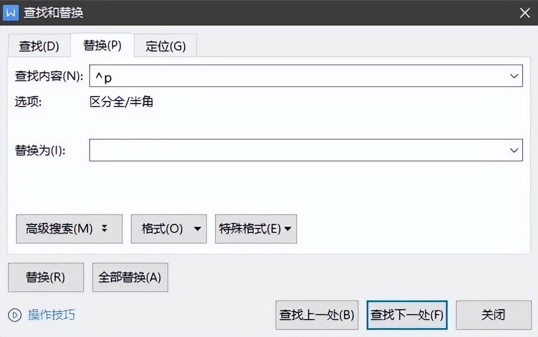The height and width of the screenshot is (337, 538).
Task: Open the 格式(O) dropdown menu
Action: click(168, 228)
